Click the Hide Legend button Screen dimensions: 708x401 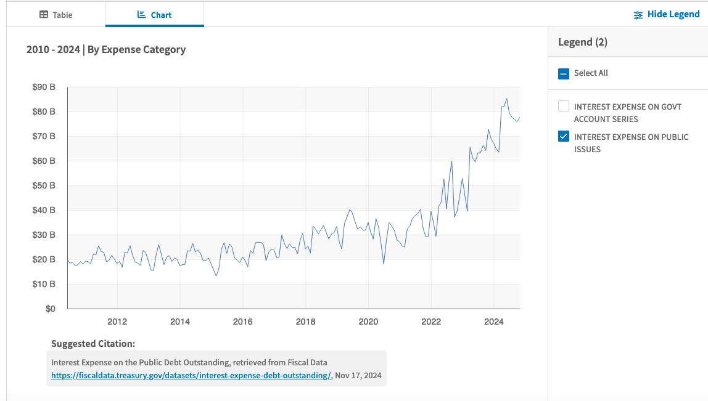(667, 14)
